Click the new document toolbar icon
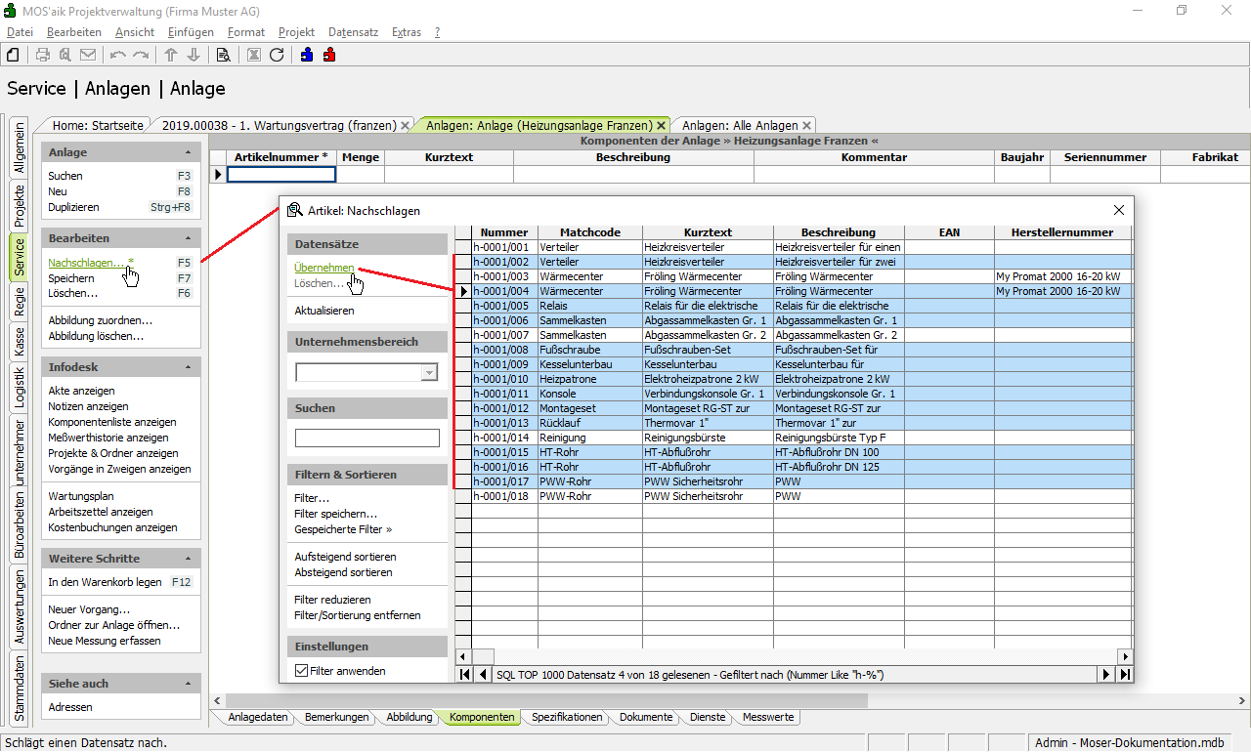This screenshot has height=752, width=1251. tap(14, 55)
